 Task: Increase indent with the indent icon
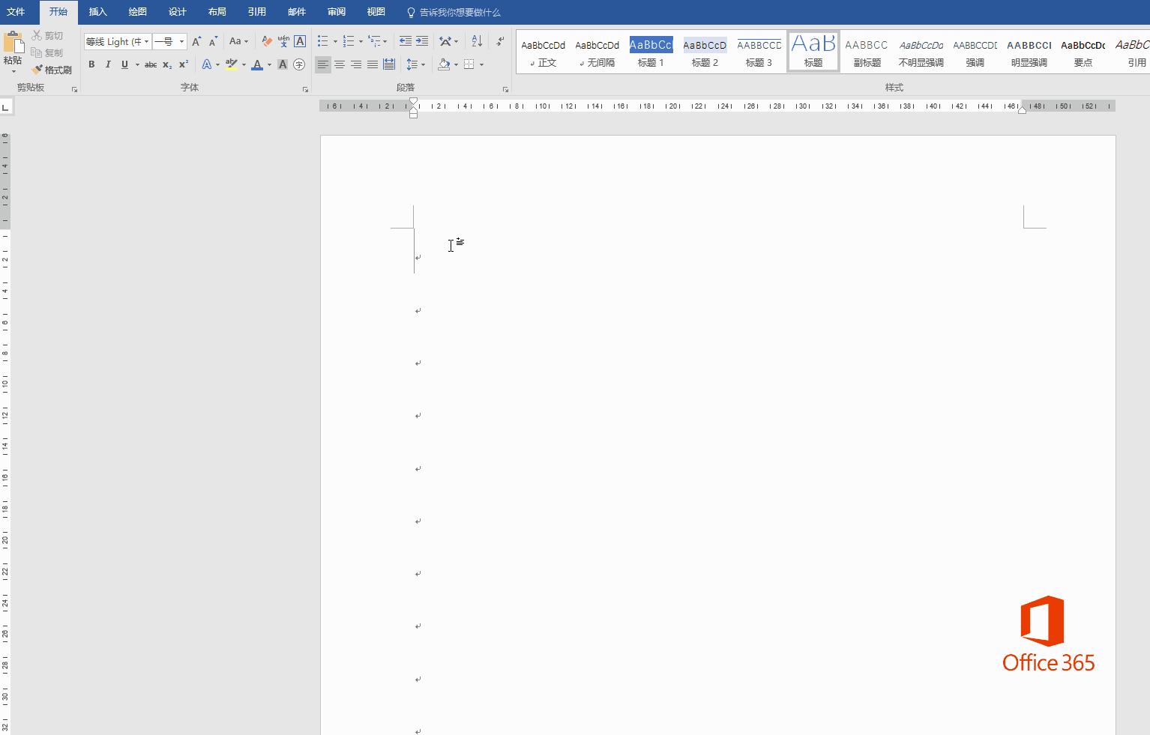[422, 41]
